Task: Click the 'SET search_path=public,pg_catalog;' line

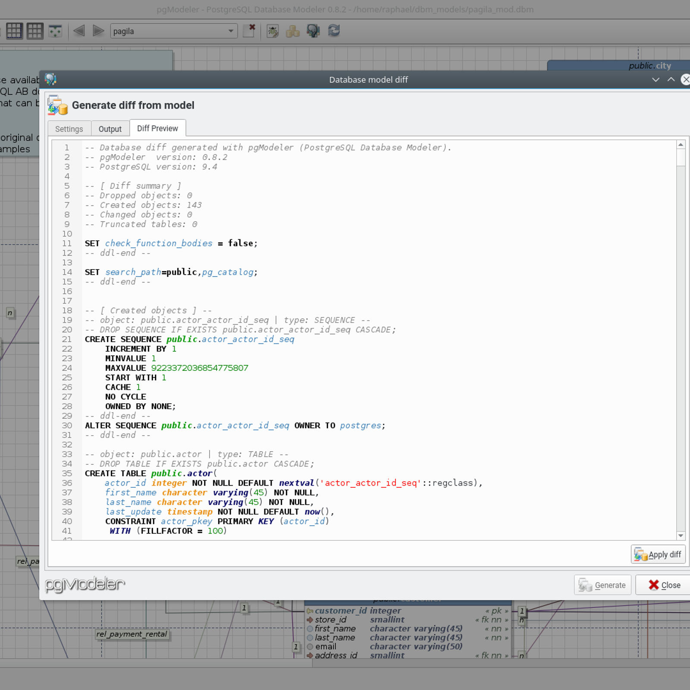Action: pyautogui.click(x=171, y=272)
